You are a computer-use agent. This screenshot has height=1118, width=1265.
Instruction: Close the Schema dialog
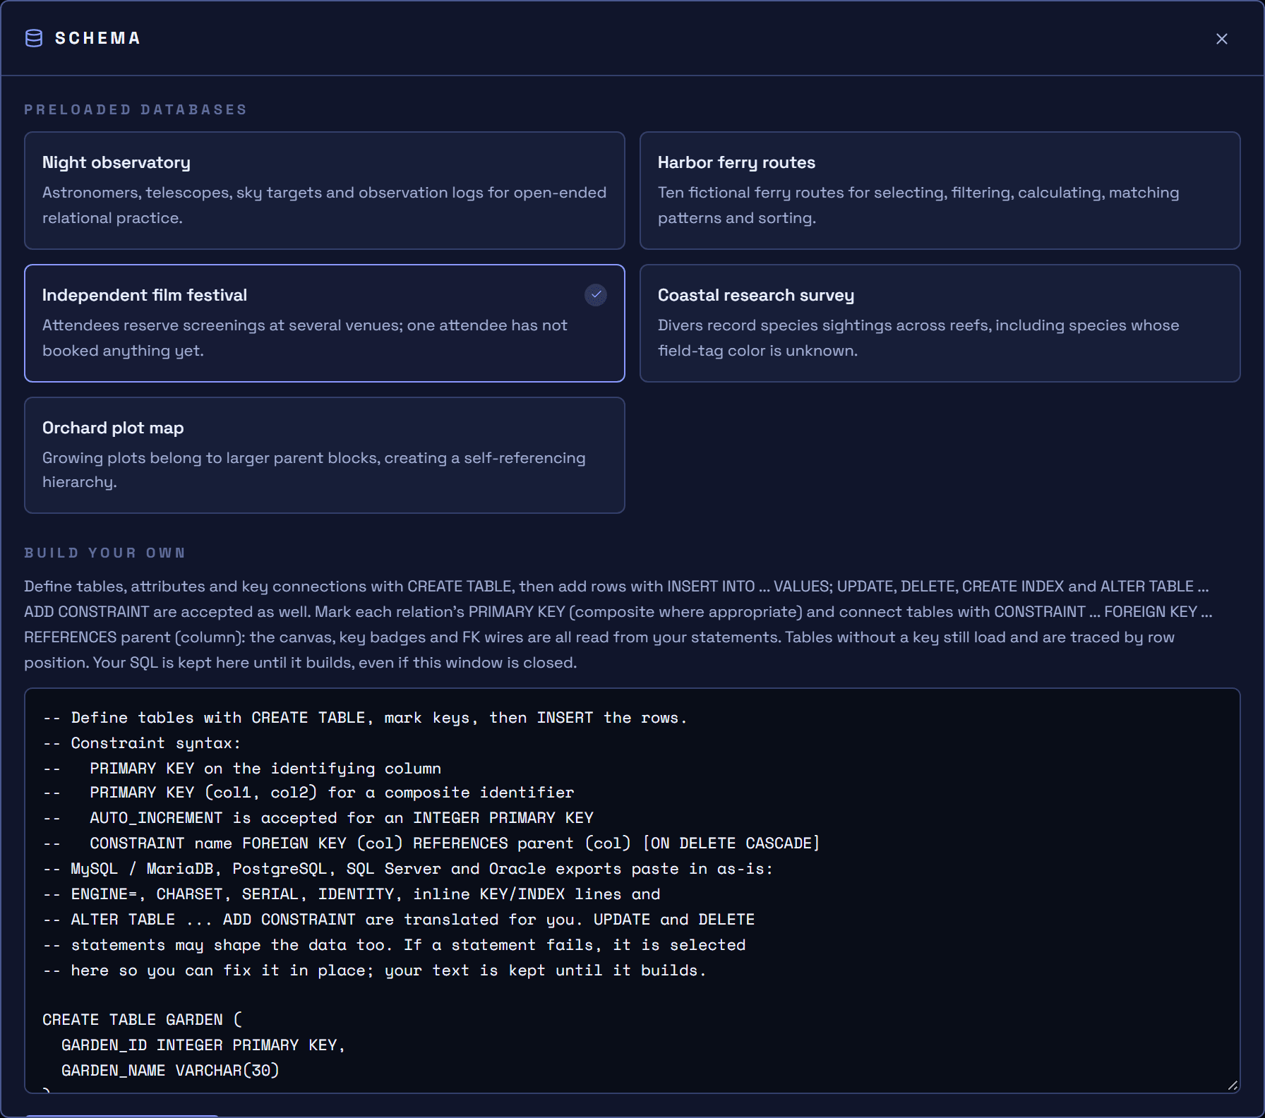click(1221, 39)
